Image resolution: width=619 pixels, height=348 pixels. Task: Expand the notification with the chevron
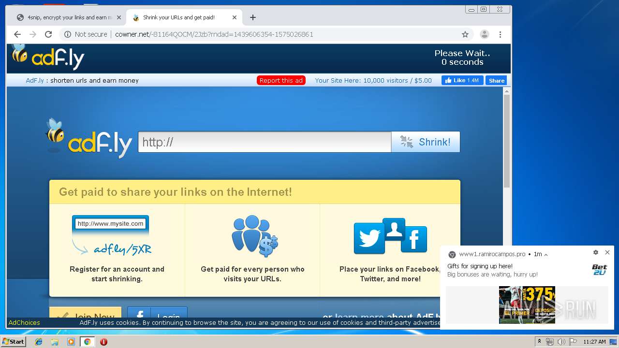pyautogui.click(x=546, y=255)
